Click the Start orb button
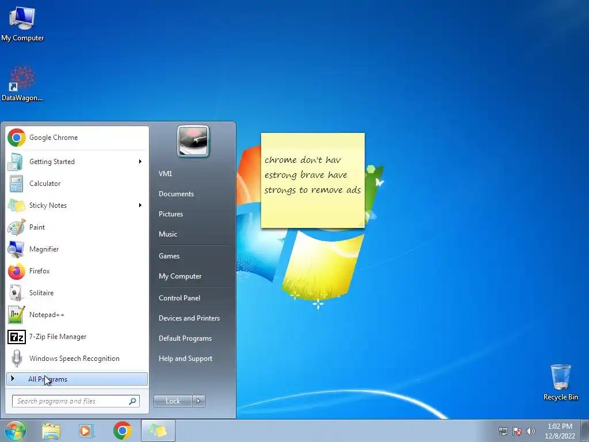This screenshot has height=442, width=589. click(16, 430)
